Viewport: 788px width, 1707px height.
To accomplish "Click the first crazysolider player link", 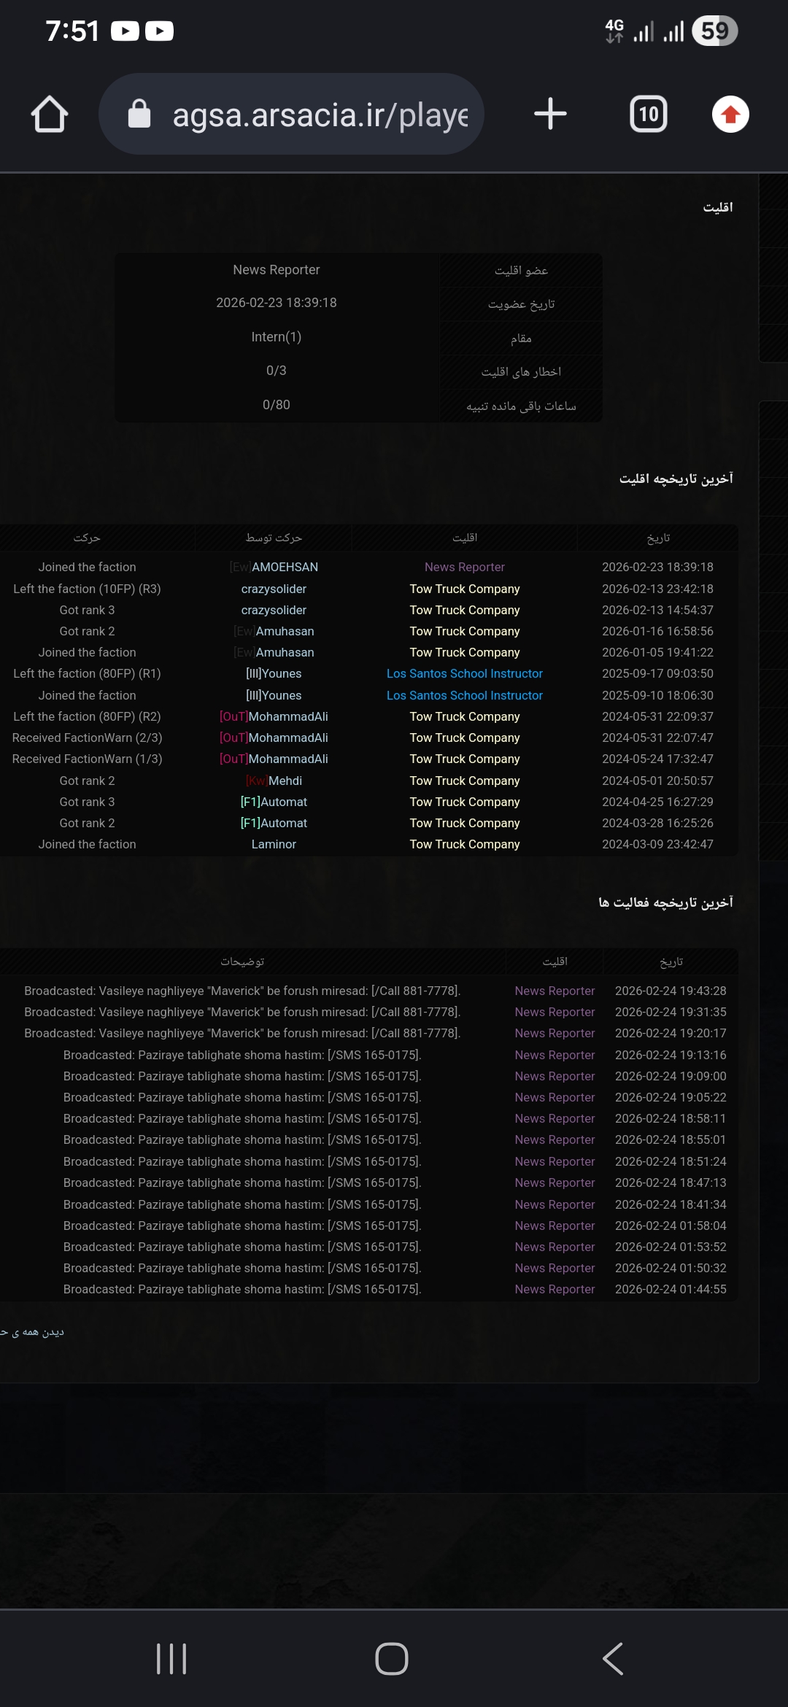I will pyautogui.click(x=274, y=589).
